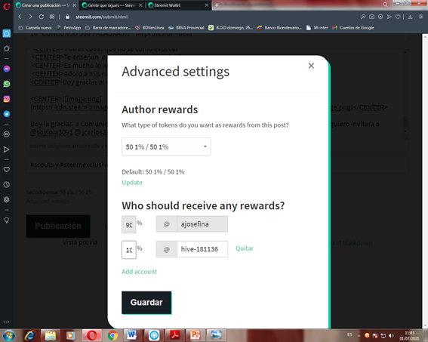Open WhatsApp in the Opera sidebar
428x342 pixels.
[x=7, y=84]
